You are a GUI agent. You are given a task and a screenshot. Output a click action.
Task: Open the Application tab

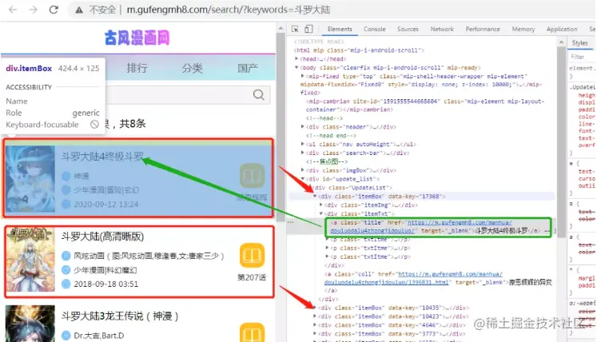[562, 29]
